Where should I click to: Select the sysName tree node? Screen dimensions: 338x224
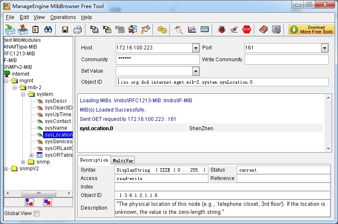[x=56, y=128]
